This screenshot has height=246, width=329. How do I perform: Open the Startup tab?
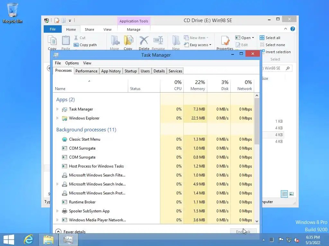coord(131,71)
